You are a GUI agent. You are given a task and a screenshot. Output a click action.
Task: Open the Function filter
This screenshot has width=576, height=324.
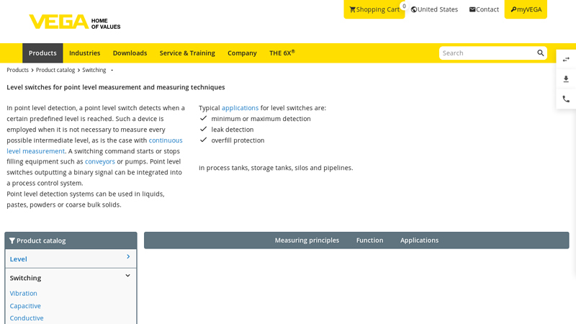(x=369, y=240)
